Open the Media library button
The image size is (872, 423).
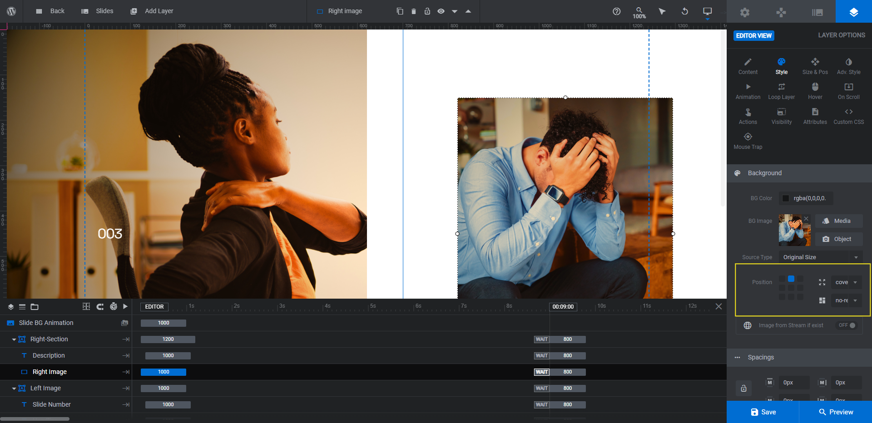click(x=839, y=221)
